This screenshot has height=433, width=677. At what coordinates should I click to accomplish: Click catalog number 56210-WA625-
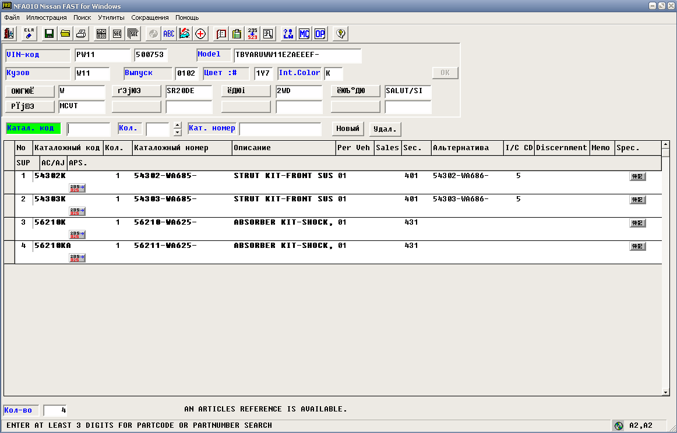coord(165,222)
